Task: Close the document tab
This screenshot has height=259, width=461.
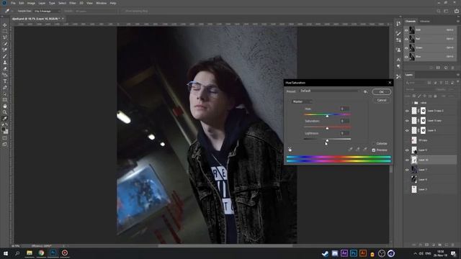Action: coord(63,19)
